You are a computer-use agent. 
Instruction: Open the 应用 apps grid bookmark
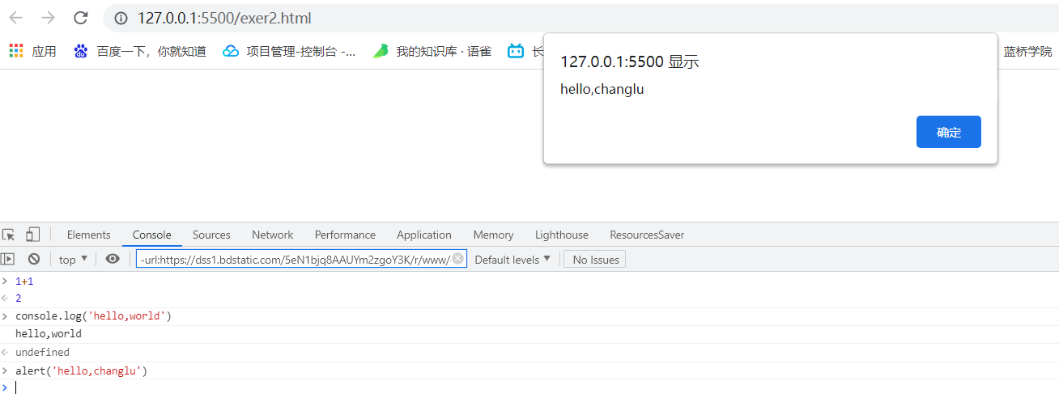pyautogui.click(x=32, y=51)
